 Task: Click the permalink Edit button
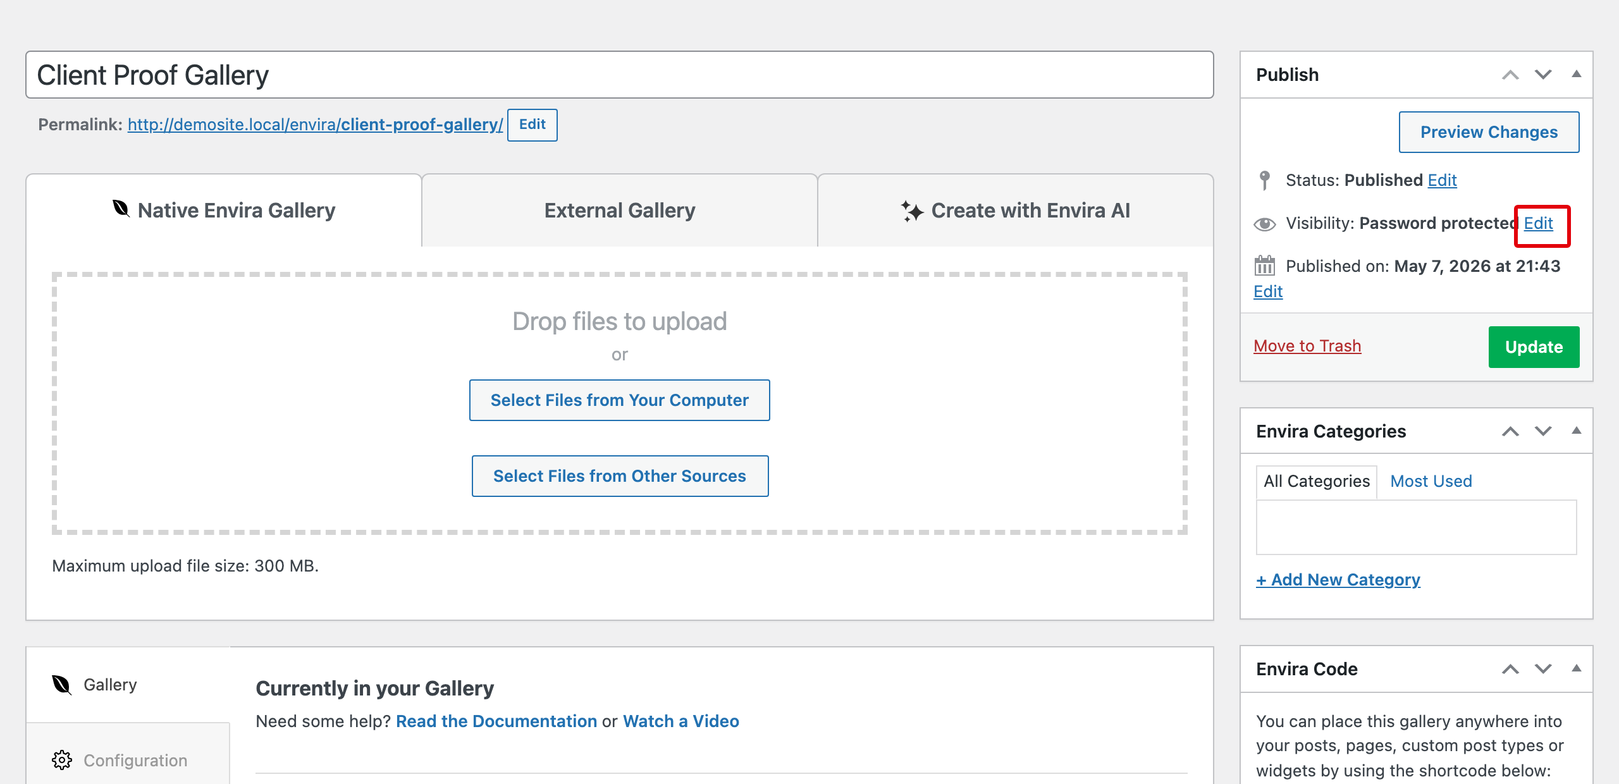pyautogui.click(x=532, y=125)
